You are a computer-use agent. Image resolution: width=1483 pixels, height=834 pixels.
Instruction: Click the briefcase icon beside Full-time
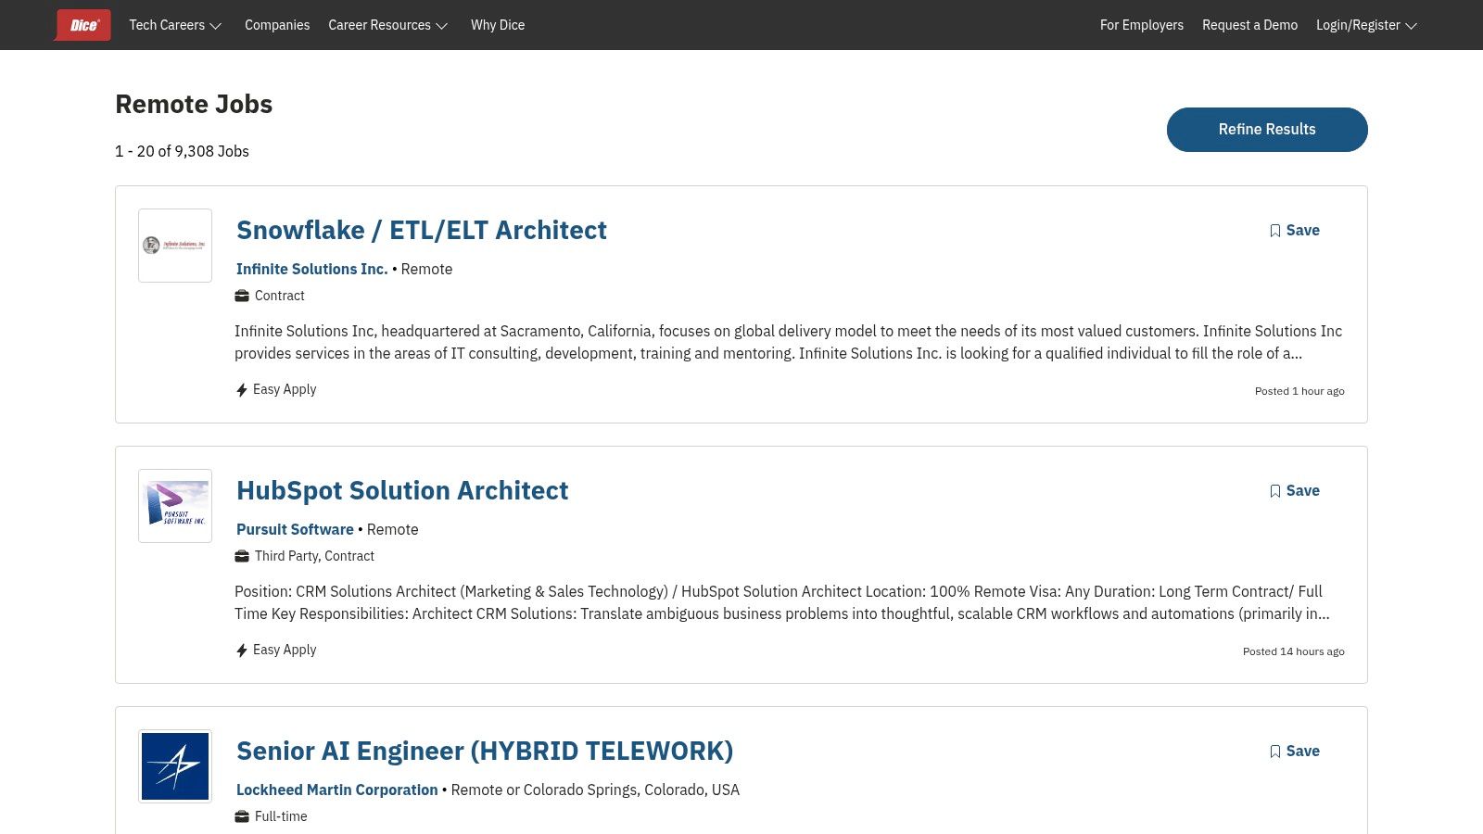[242, 816]
